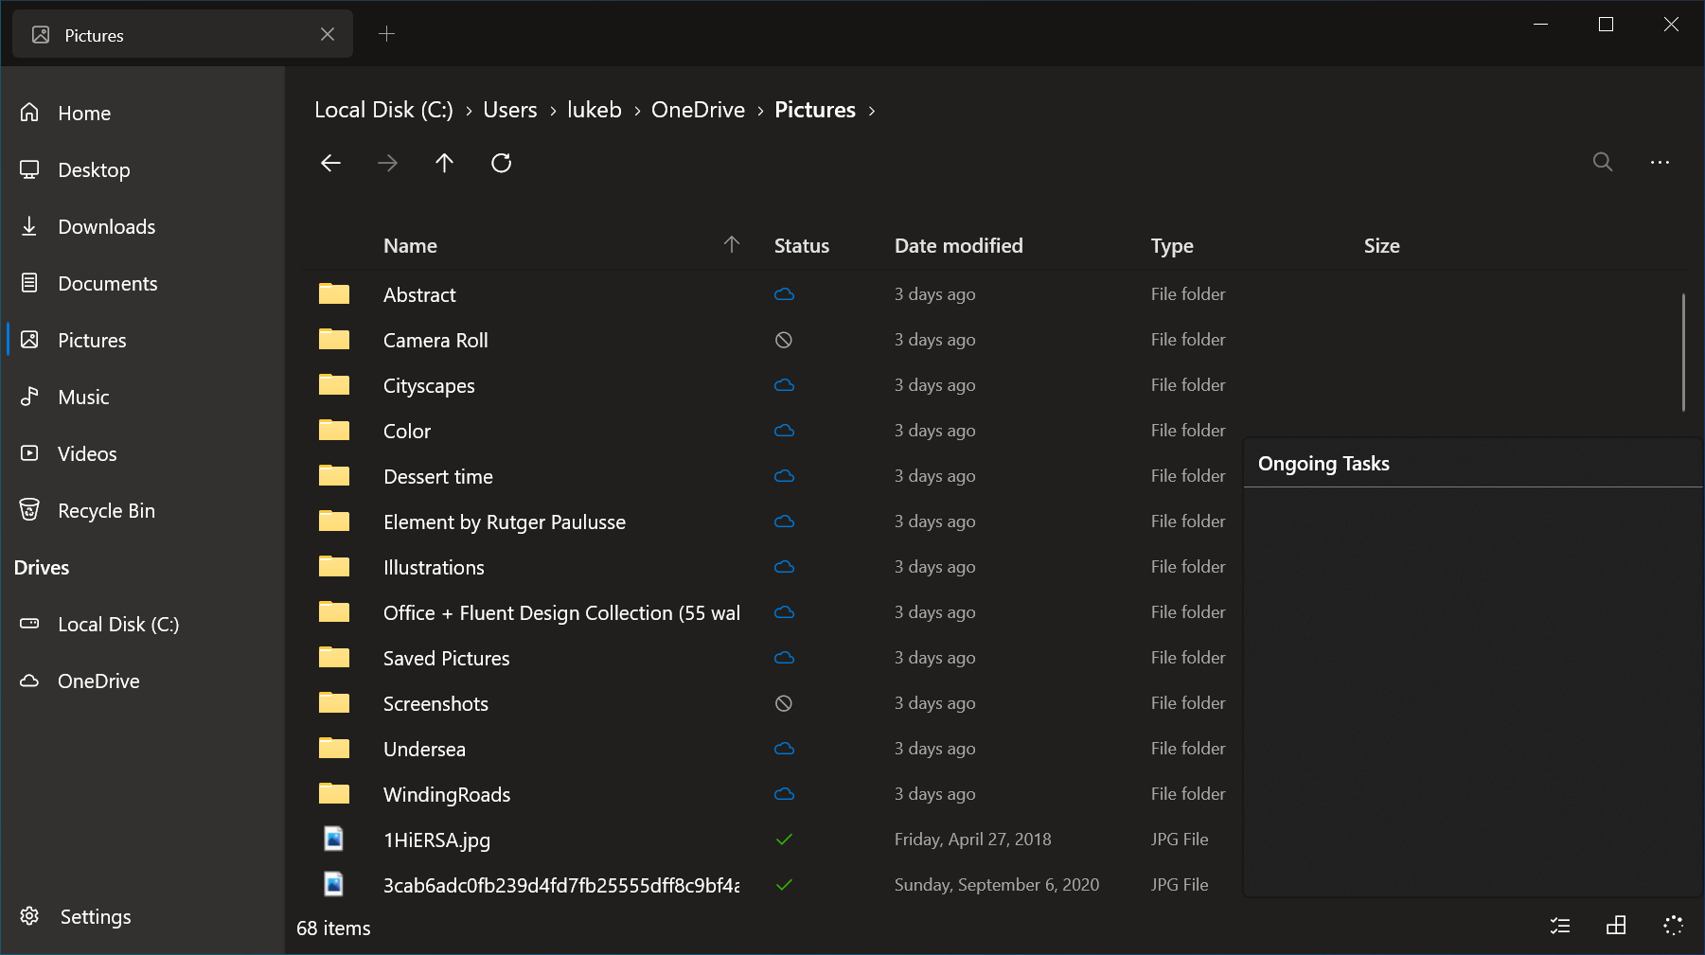Expand the chevron after Pictures breadcrumb

click(x=872, y=111)
